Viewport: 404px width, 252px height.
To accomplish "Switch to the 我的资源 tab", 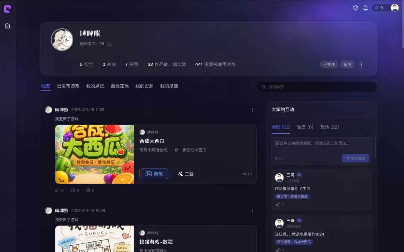I will tap(144, 86).
